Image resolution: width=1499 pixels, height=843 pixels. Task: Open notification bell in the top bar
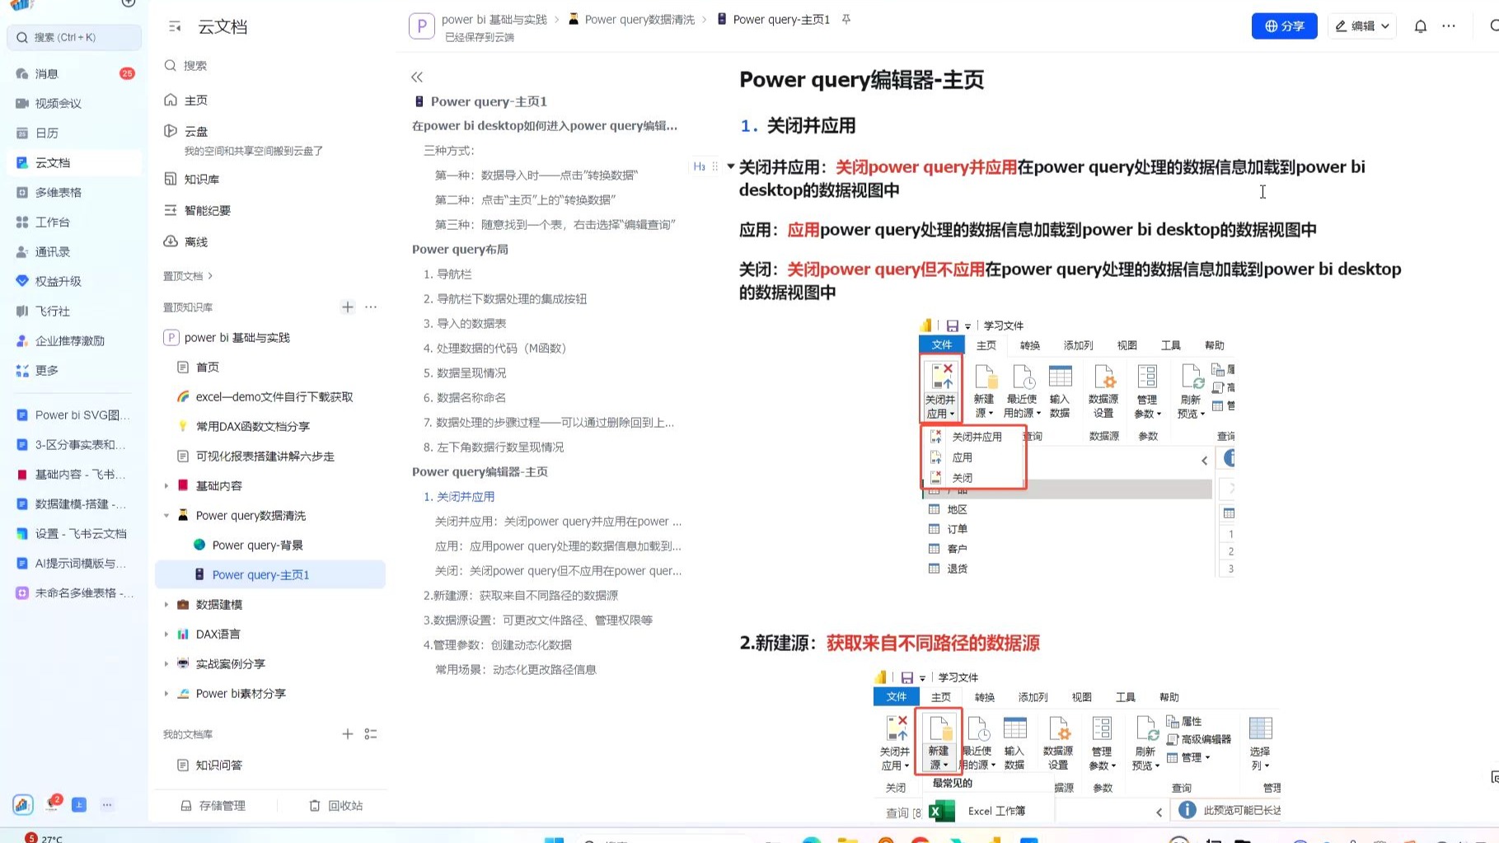point(1420,26)
